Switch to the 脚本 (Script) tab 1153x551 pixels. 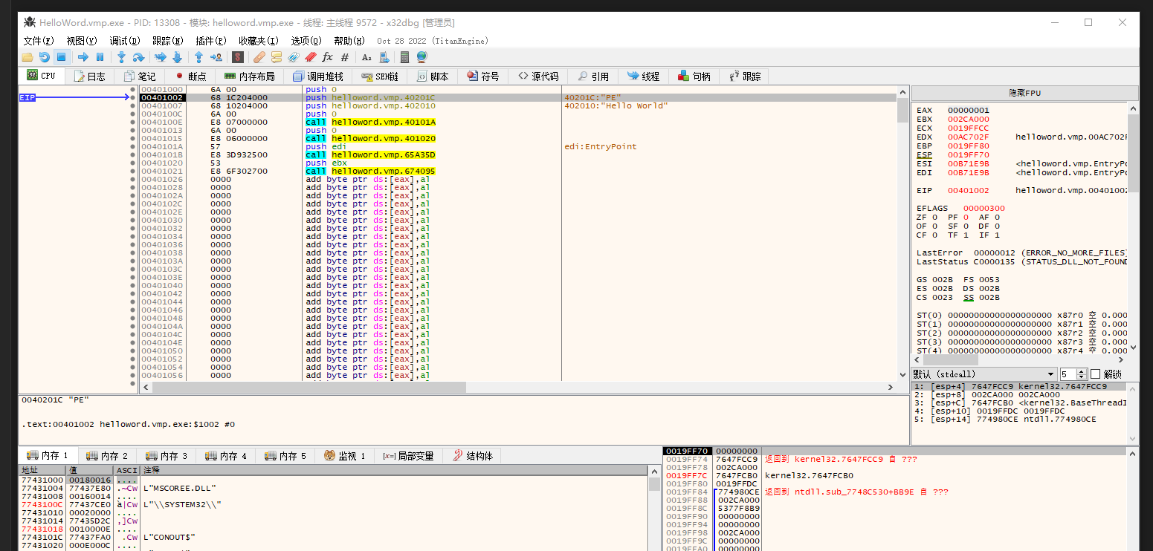click(433, 76)
